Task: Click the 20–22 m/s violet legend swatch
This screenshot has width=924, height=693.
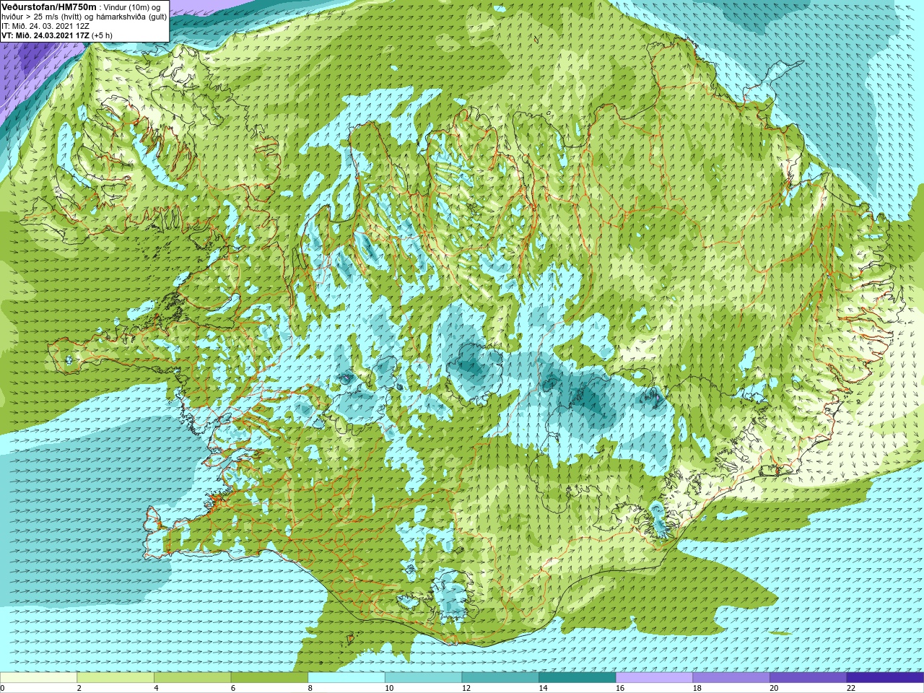Action: (x=808, y=678)
